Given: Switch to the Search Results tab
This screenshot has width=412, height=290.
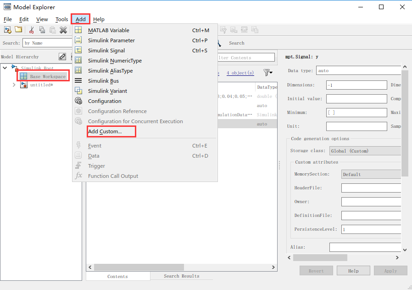Looking at the screenshot, I should (x=182, y=276).
